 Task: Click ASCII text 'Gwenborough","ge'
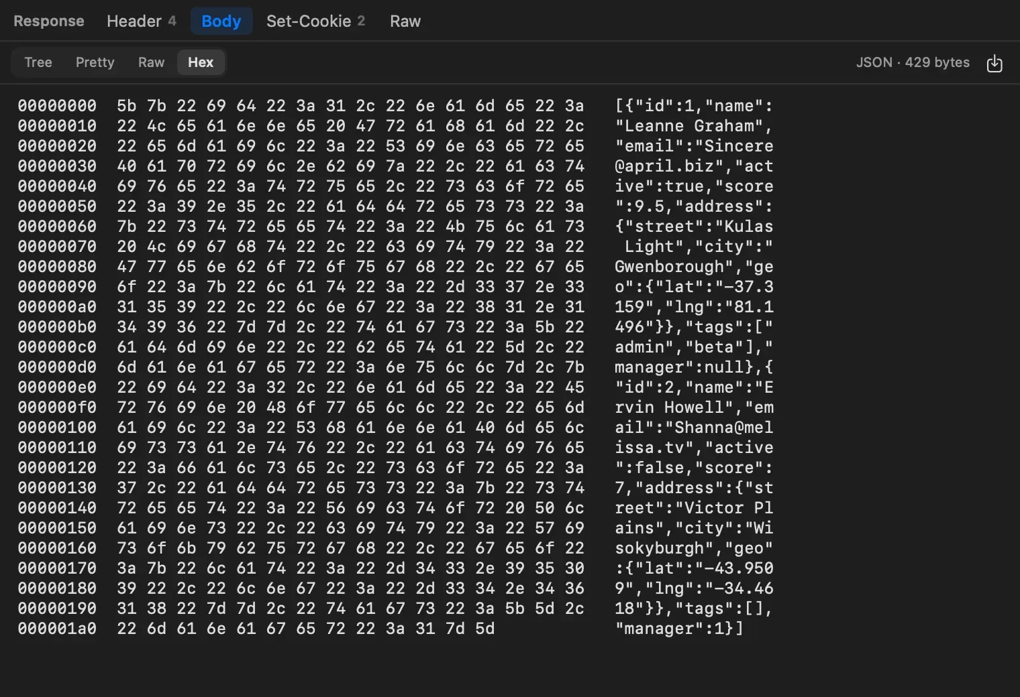pyautogui.click(x=694, y=267)
